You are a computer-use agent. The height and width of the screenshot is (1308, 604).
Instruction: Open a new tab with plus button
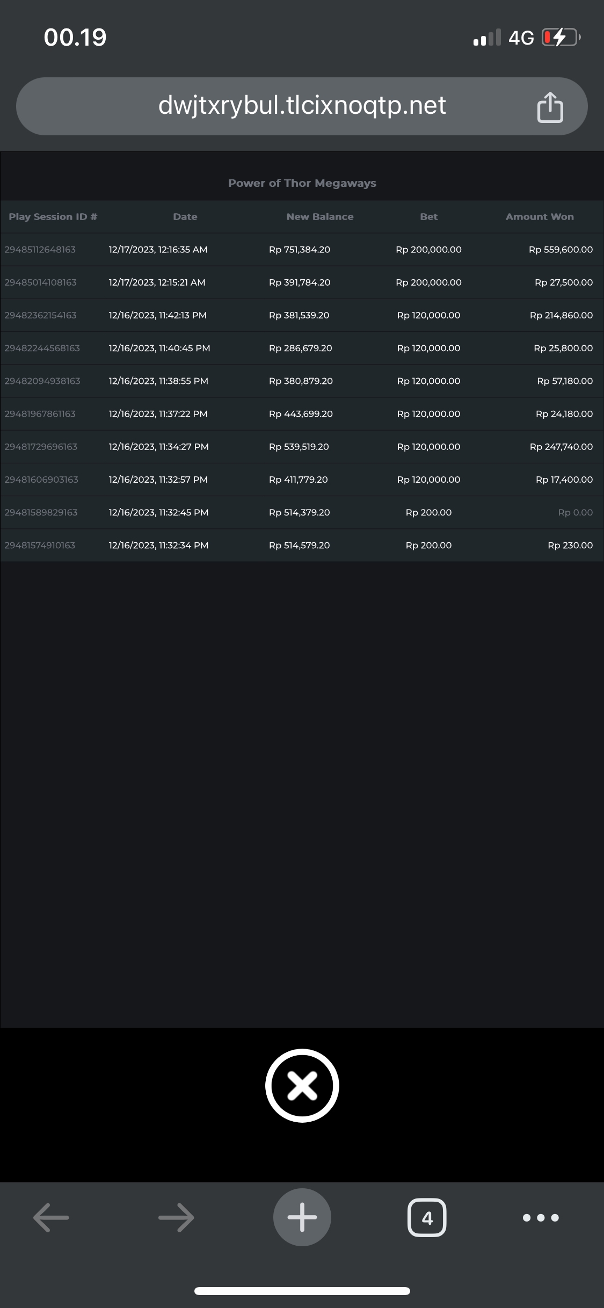coord(302,1217)
